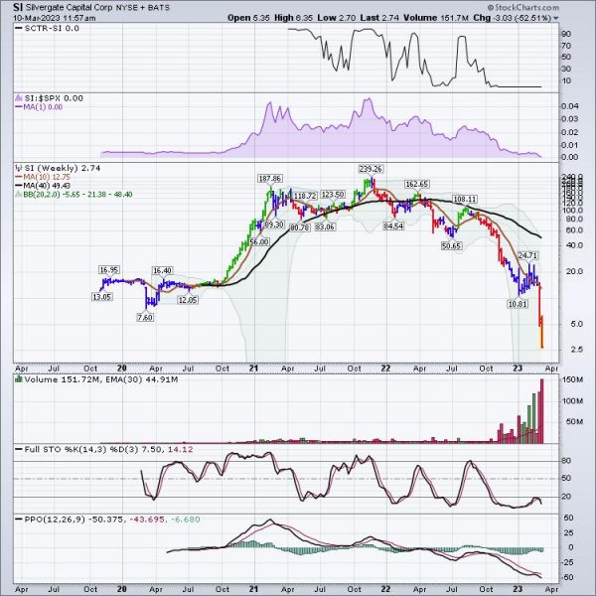The width and height of the screenshot is (596, 596).
Task: Click the 123.50 price label
Action: (333, 195)
